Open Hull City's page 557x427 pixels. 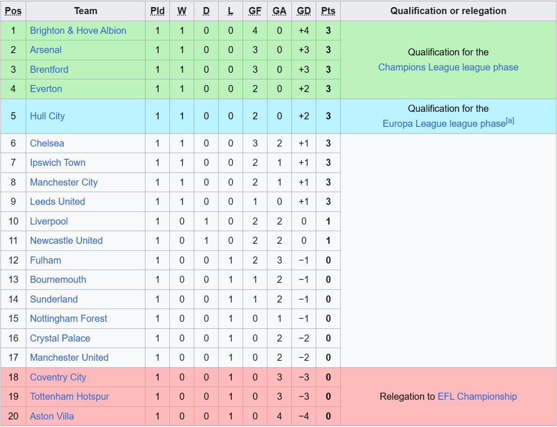(47, 116)
